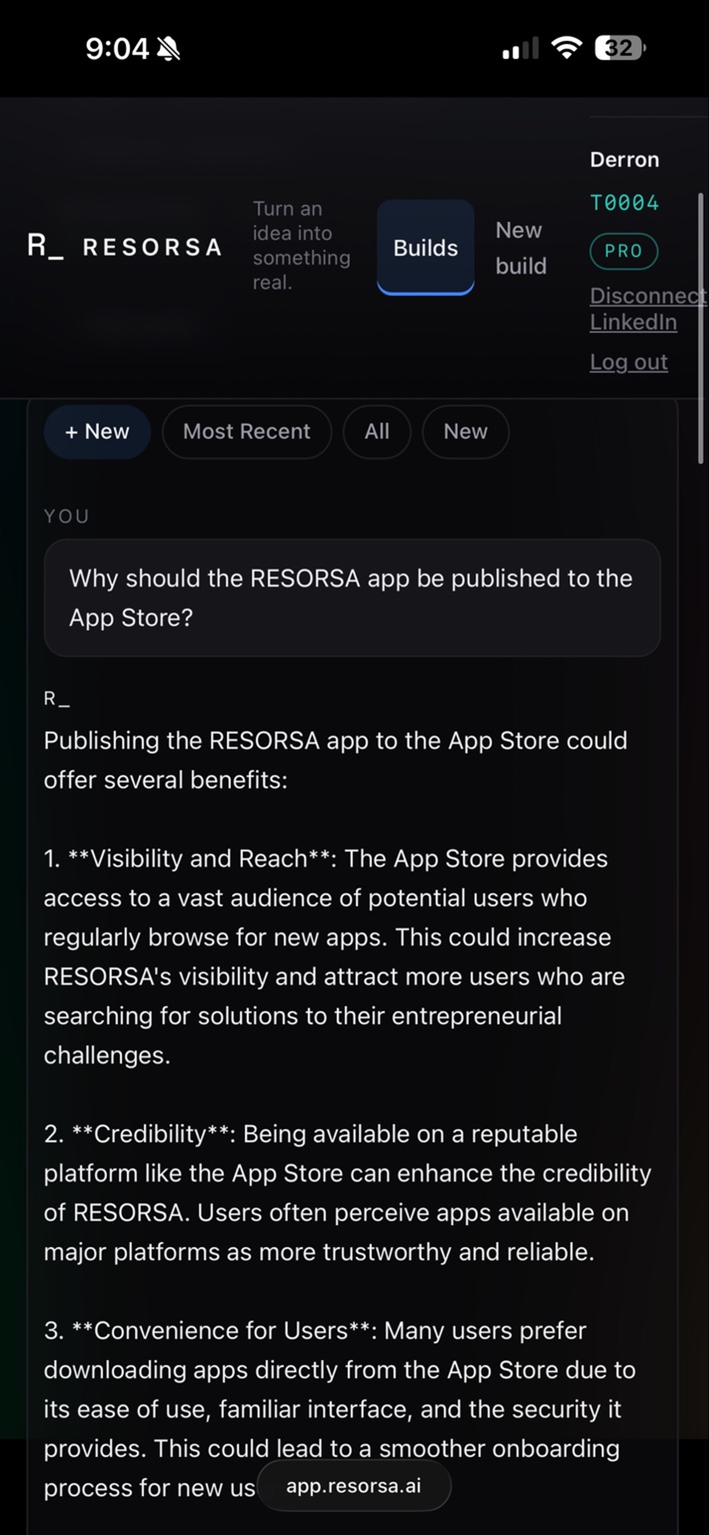709x1535 pixels.
Task: Click the PRO badge
Action: pos(624,251)
